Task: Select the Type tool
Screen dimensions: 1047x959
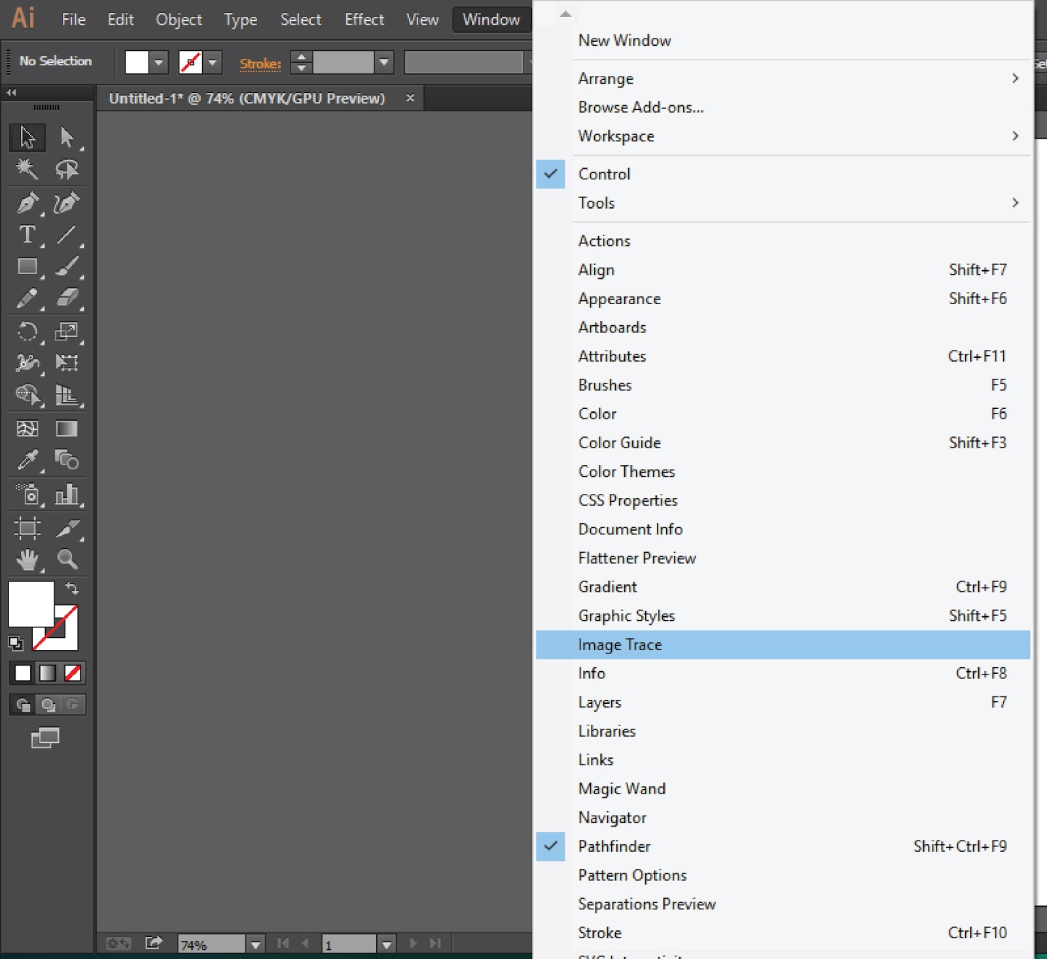Action: pyautogui.click(x=27, y=235)
